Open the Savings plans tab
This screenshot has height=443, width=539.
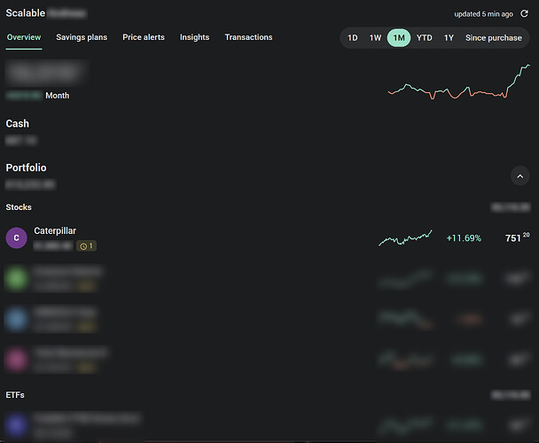click(x=82, y=37)
